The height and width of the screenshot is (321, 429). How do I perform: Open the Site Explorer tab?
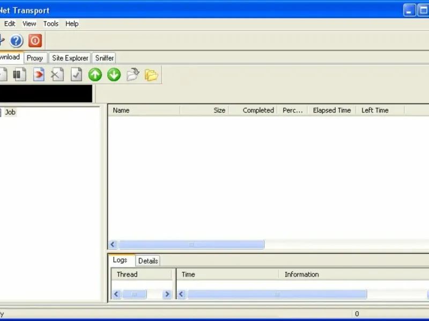70,58
